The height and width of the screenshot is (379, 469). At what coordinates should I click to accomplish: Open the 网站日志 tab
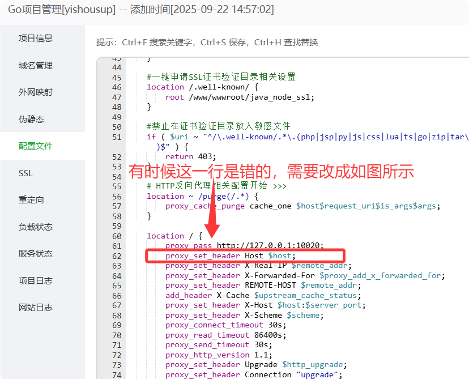tap(36, 308)
